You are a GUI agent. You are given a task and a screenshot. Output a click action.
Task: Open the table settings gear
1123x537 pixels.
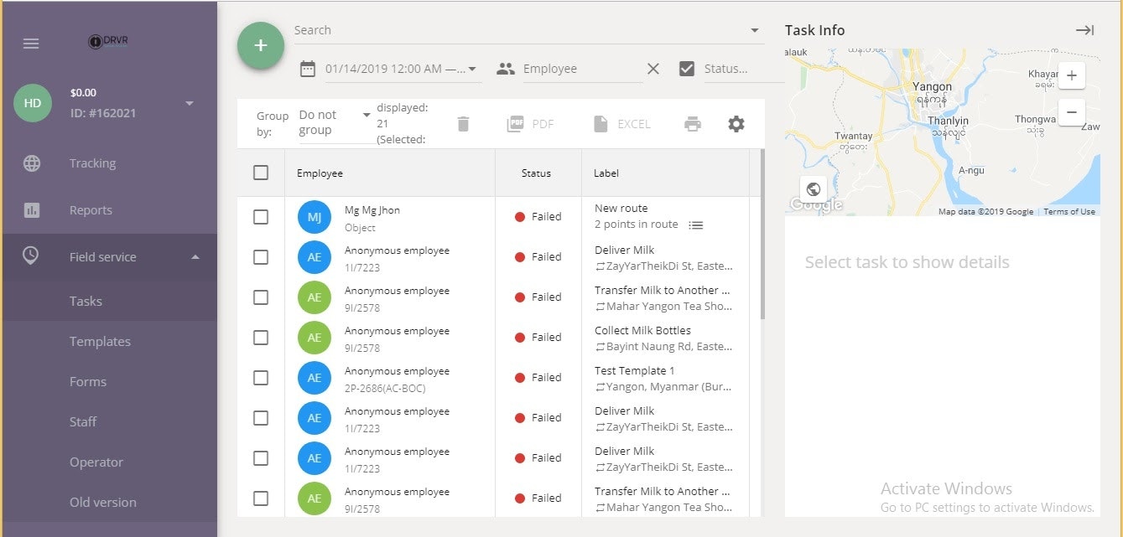(736, 123)
